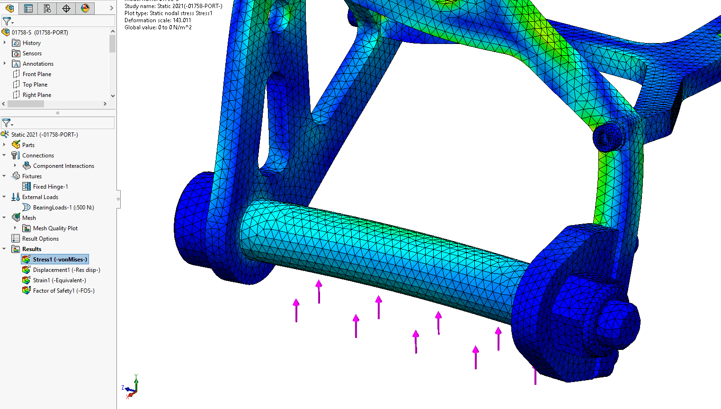Click the Parts folder icon
This screenshot has height=409, width=721.
coord(16,145)
